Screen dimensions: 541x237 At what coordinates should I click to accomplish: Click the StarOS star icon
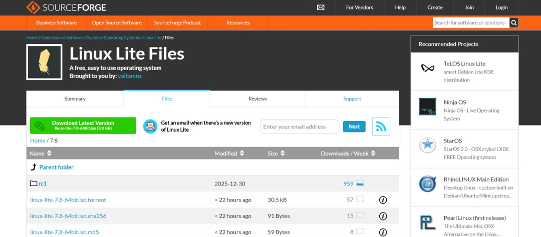coord(427,145)
